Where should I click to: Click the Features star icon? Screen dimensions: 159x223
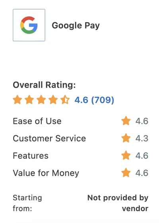point(126,155)
